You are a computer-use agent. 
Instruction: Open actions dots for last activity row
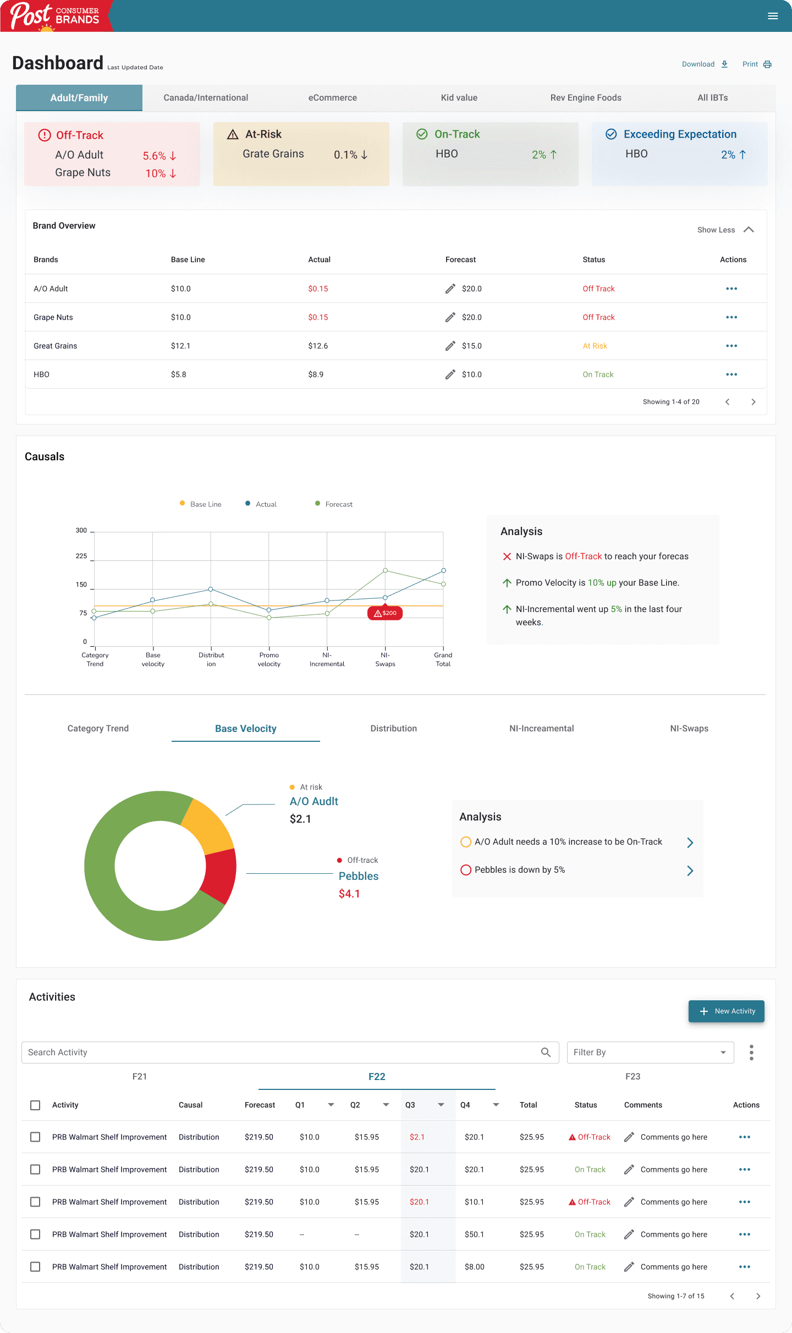click(x=745, y=1266)
